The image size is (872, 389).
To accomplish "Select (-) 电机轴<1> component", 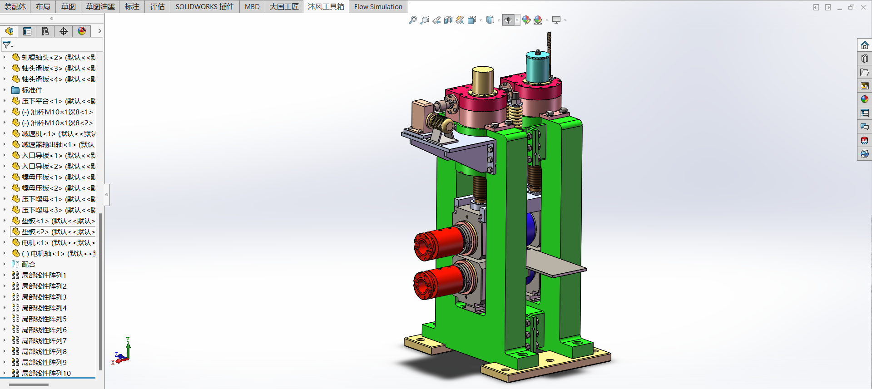I will tap(54, 253).
